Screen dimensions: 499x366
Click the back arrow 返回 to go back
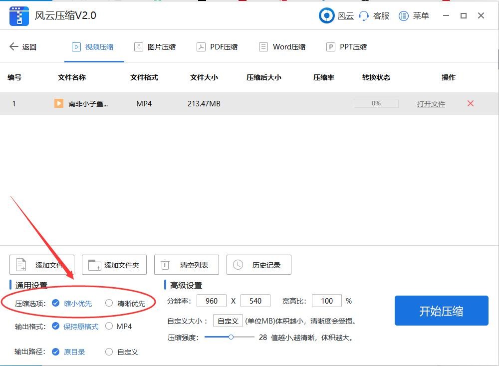click(14, 46)
